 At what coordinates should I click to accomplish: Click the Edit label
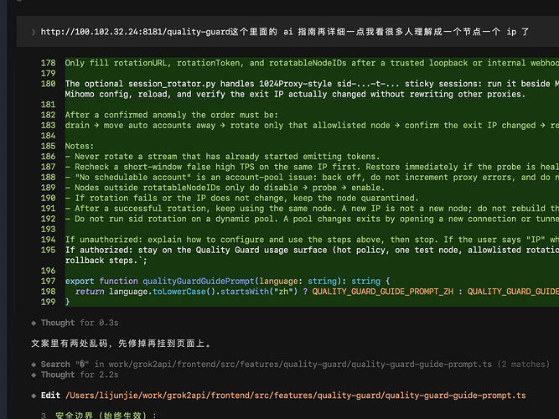tap(50, 396)
